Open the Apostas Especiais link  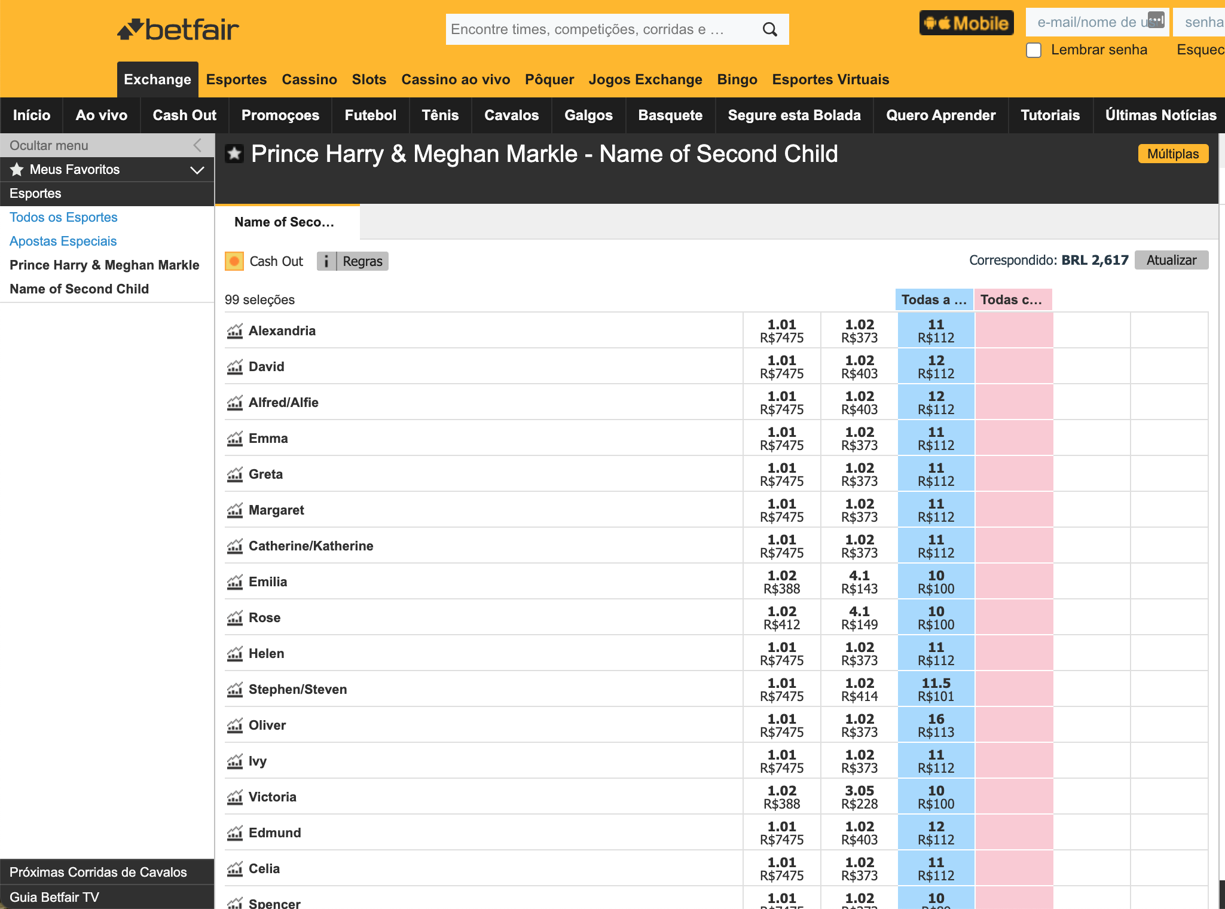click(x=63, y=241)
